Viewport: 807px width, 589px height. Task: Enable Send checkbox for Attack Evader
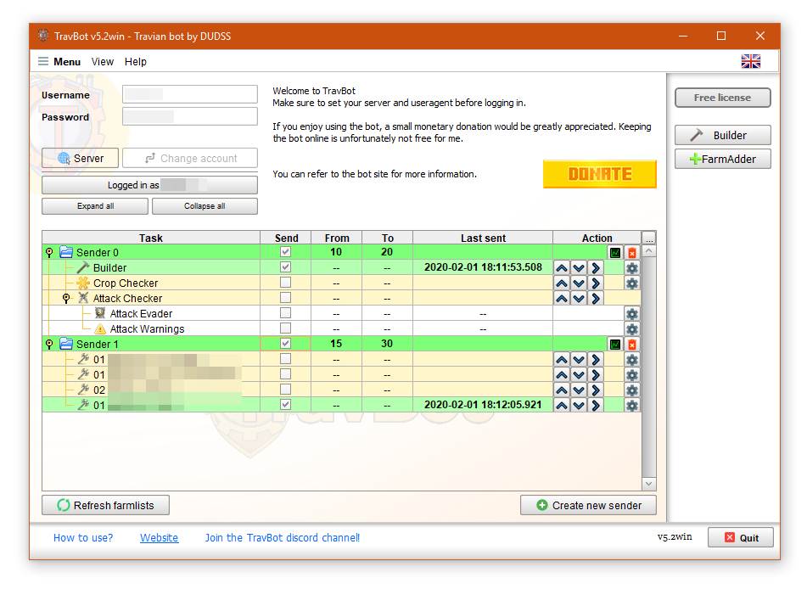(x=285, y=313)
